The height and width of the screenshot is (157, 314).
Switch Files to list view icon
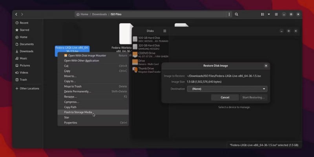(263, 15)
